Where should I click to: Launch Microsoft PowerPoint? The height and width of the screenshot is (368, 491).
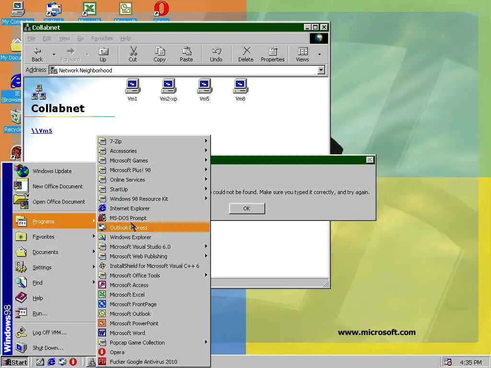153,323
